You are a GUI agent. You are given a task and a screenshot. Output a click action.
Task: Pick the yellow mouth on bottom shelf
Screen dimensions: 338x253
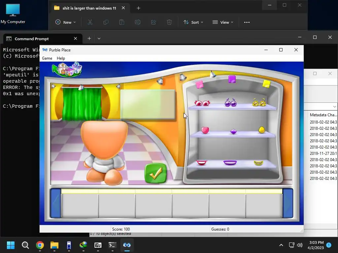click(x=258, y=163)
